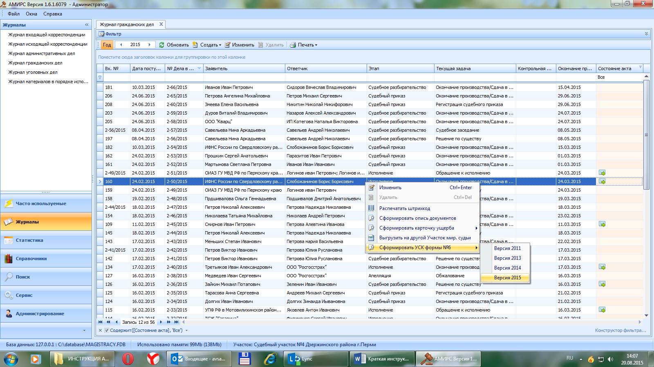Toggle the Год period button
The width and height of the screenshot is (654, 367).
click(107, 45)
